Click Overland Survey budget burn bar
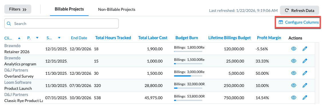This screenshot has width=322, height=110. click(x=188, y=76)
